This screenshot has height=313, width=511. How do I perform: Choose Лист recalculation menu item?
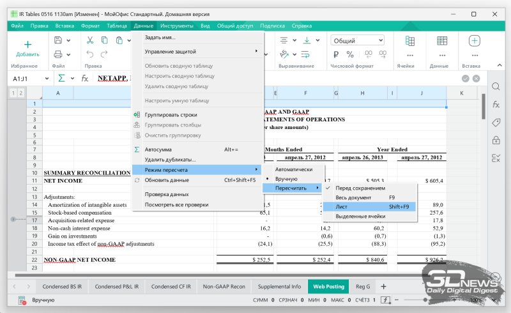click(x=370, y=207)
